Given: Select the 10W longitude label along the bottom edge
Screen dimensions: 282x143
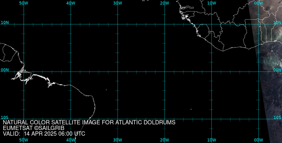Looking at the screenshot, I should 212,140.
